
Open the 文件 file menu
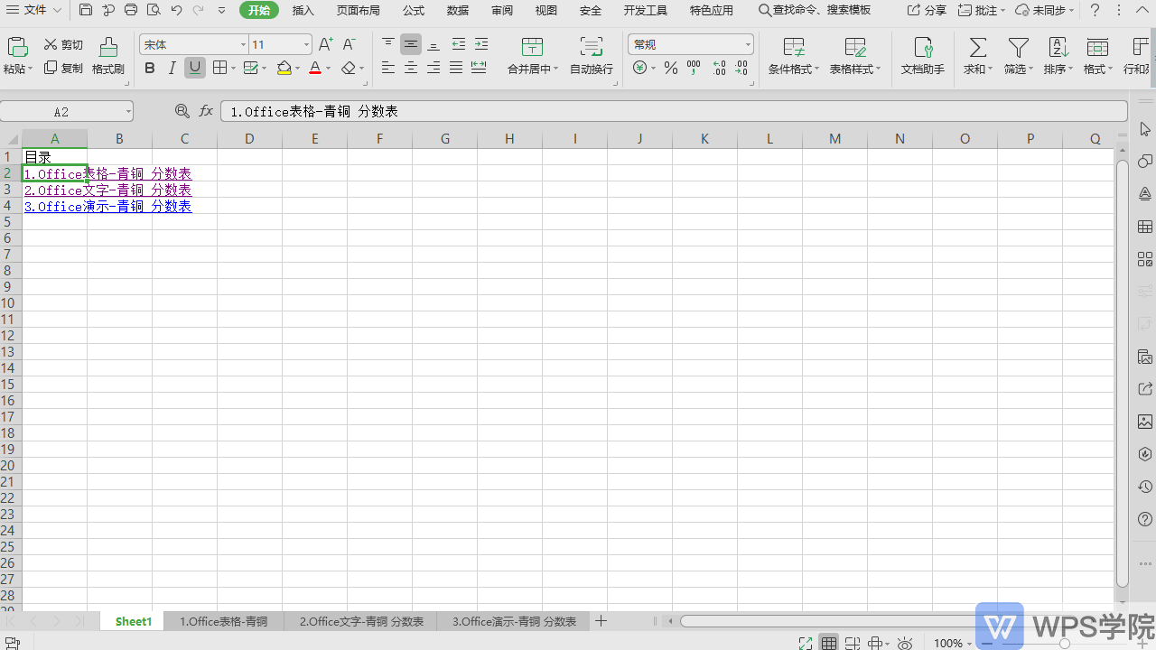[x=34, y=10]
